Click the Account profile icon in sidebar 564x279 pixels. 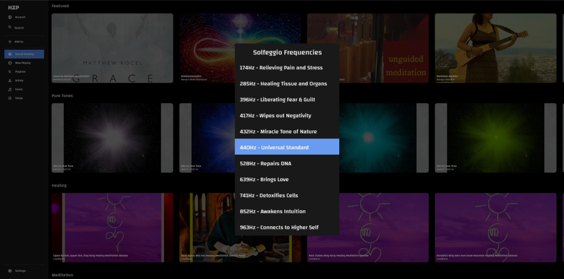[x=10, y=17]
